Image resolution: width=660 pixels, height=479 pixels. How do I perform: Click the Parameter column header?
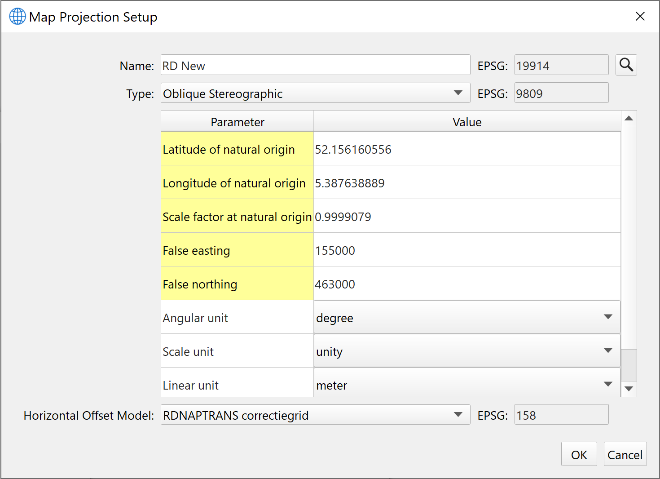[x=237, y=122]
